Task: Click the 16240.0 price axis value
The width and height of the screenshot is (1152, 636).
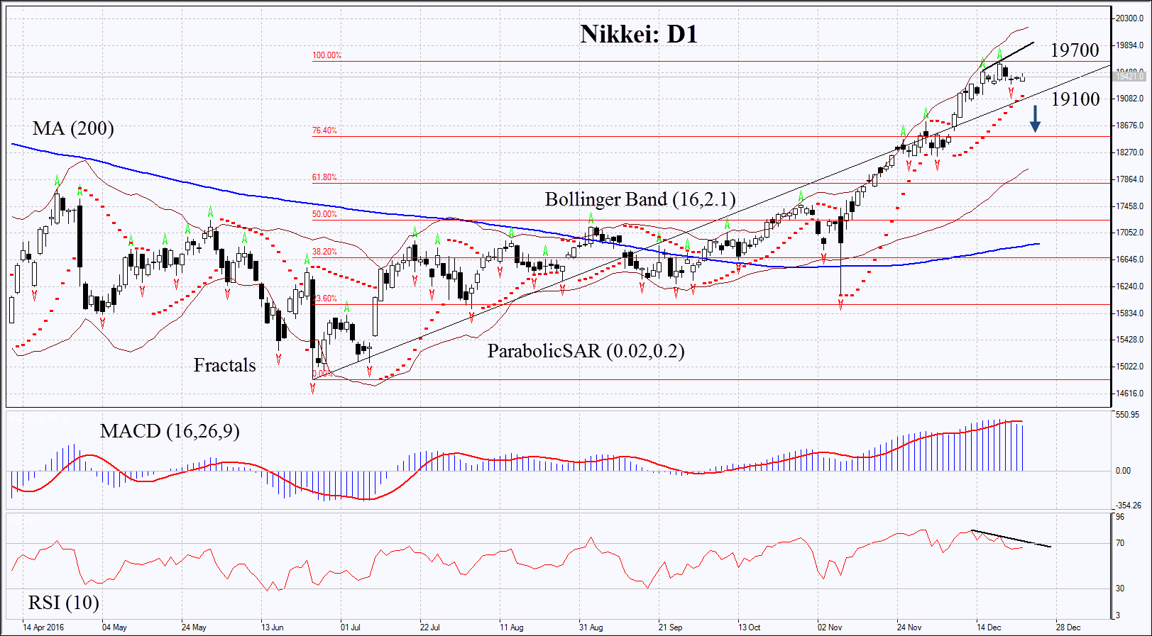Action: tap(1129, 286)
